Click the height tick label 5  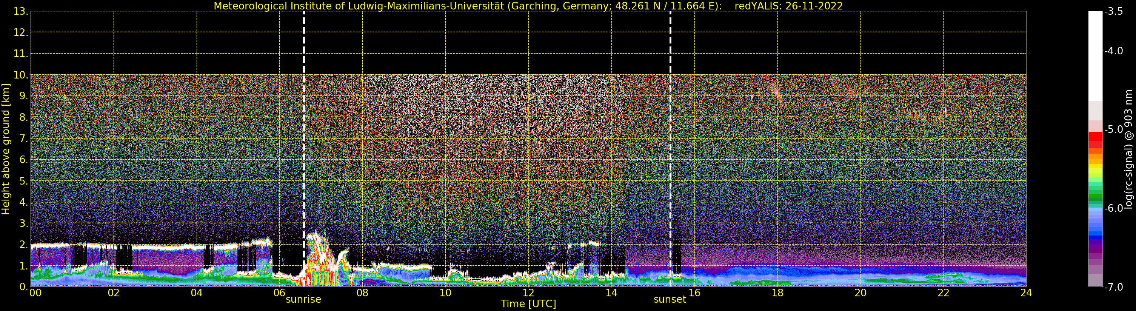[x=23, y=181]
